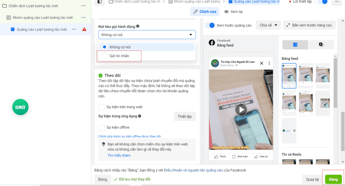Open the Không có nút dropdown

pyautogui.click(x=147, y=35)
